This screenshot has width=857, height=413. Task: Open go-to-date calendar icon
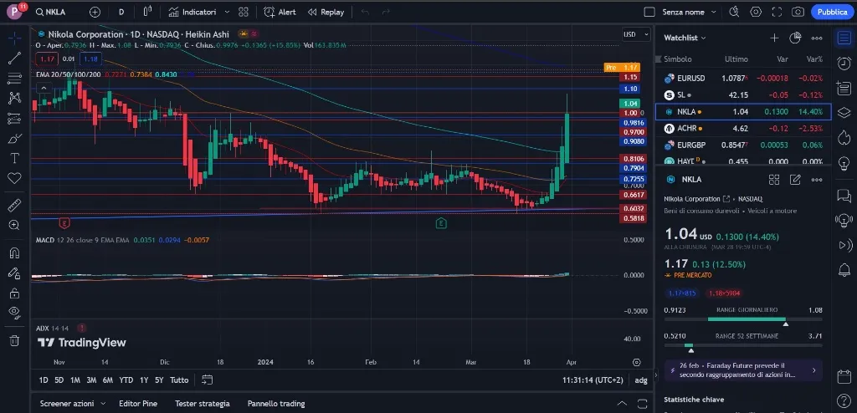coord(207,380)
